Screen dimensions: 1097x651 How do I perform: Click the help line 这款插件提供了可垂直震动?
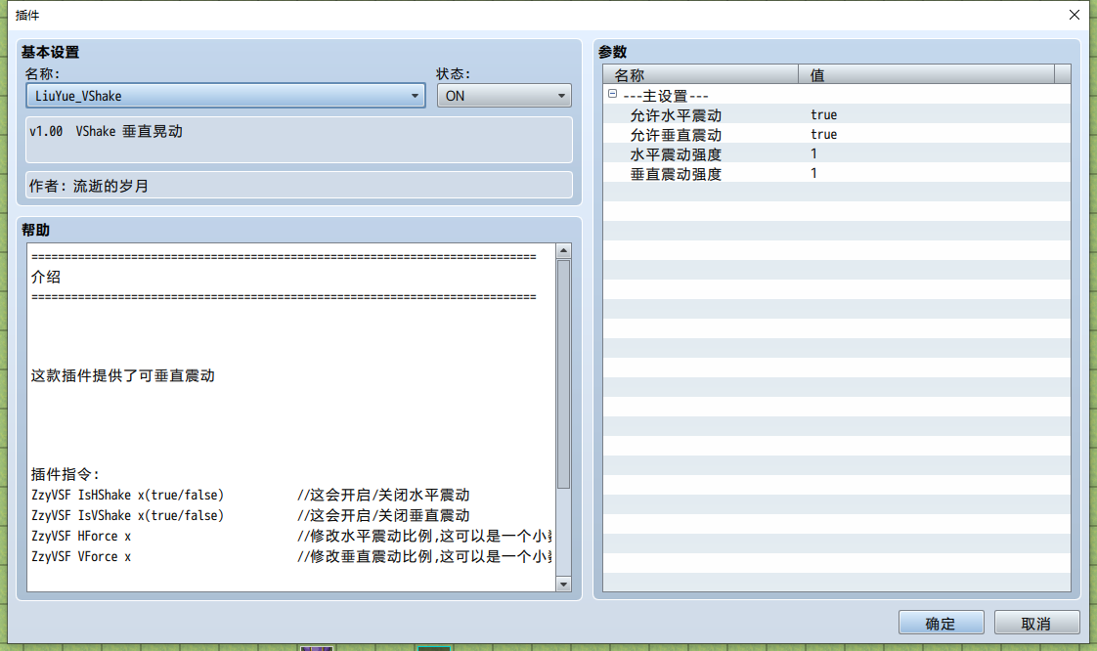[123, 375]
